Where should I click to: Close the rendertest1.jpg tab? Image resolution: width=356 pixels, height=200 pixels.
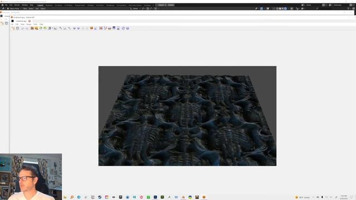pyautogui.click(x=29, y=21)
